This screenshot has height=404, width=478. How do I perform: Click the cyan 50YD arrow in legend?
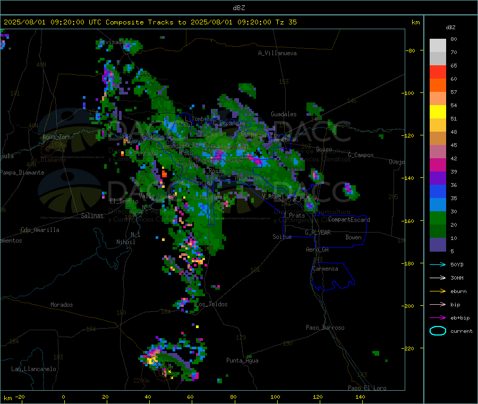pyautogui.click(x=438, y=264)
